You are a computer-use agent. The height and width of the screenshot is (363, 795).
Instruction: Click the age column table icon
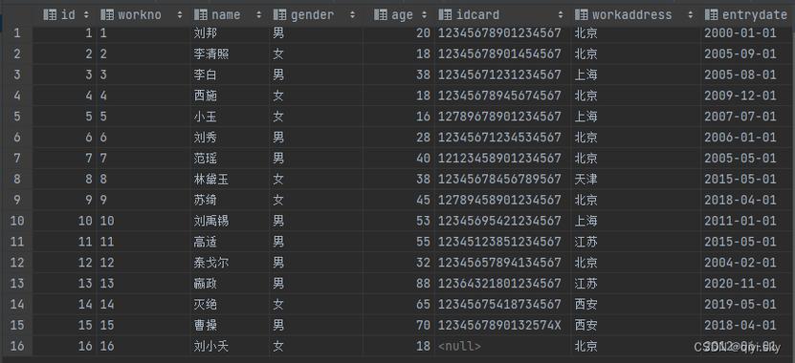click(x=380, y=15)
